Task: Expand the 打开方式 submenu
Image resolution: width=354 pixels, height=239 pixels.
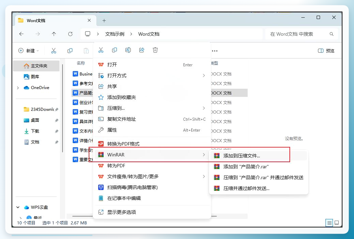Action: (x=203, y=75)
